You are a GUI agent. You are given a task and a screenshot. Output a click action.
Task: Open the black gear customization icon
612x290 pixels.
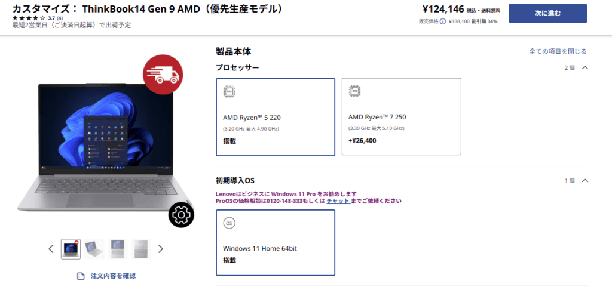[x=181, y=214]
